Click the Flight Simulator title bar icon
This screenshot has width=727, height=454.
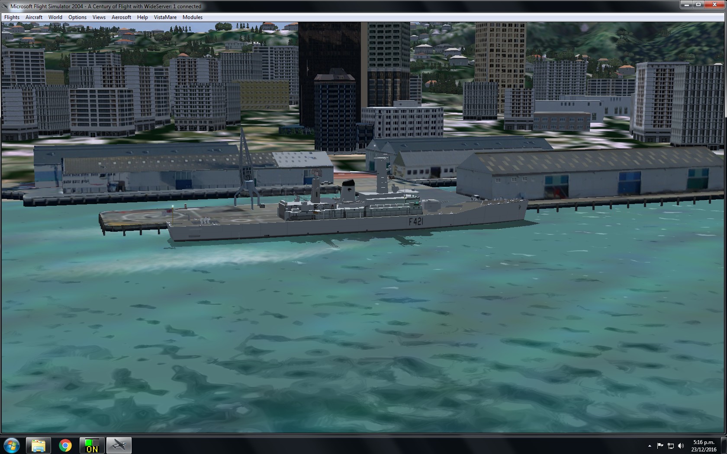(x=5, y=6)
